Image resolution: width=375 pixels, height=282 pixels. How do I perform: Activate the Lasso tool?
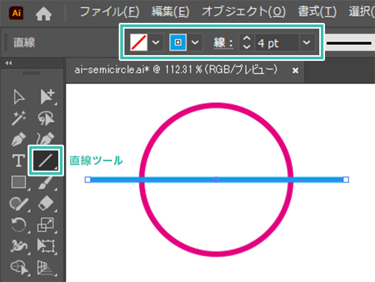[x=46, y=119]
